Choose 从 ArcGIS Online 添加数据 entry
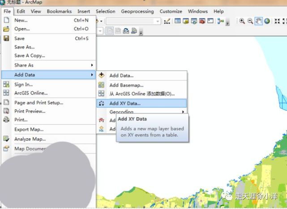 (x=141, y=94)
